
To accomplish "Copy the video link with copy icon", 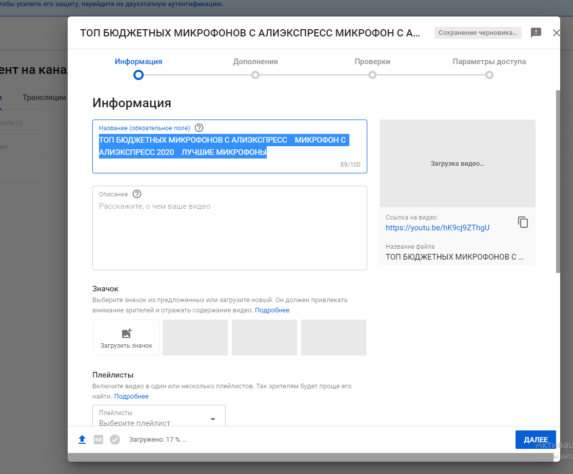I will point(523,222).
